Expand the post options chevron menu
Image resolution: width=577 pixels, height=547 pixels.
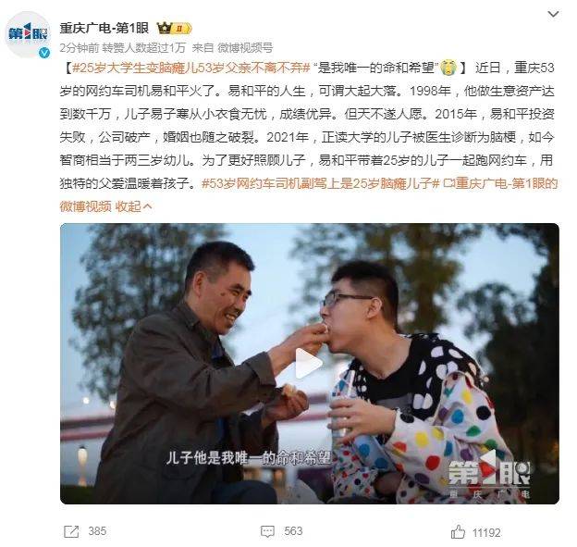(553, 15)
